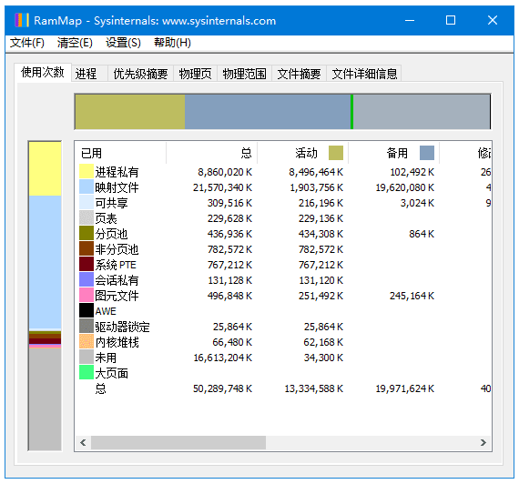
Task: Switch to the 文件详细信息 tab
Action: click(x=364, y=74)
